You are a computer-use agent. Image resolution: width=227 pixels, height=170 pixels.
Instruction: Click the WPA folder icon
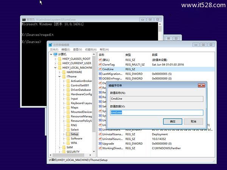68,143
